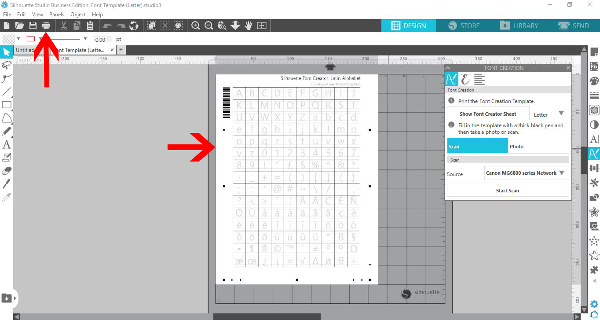Open the Pix panel icon
This screenshot has width=600, height=320.
[594, 67]
